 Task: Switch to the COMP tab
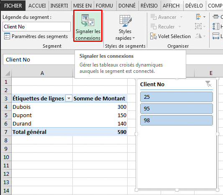coord(215,6)
